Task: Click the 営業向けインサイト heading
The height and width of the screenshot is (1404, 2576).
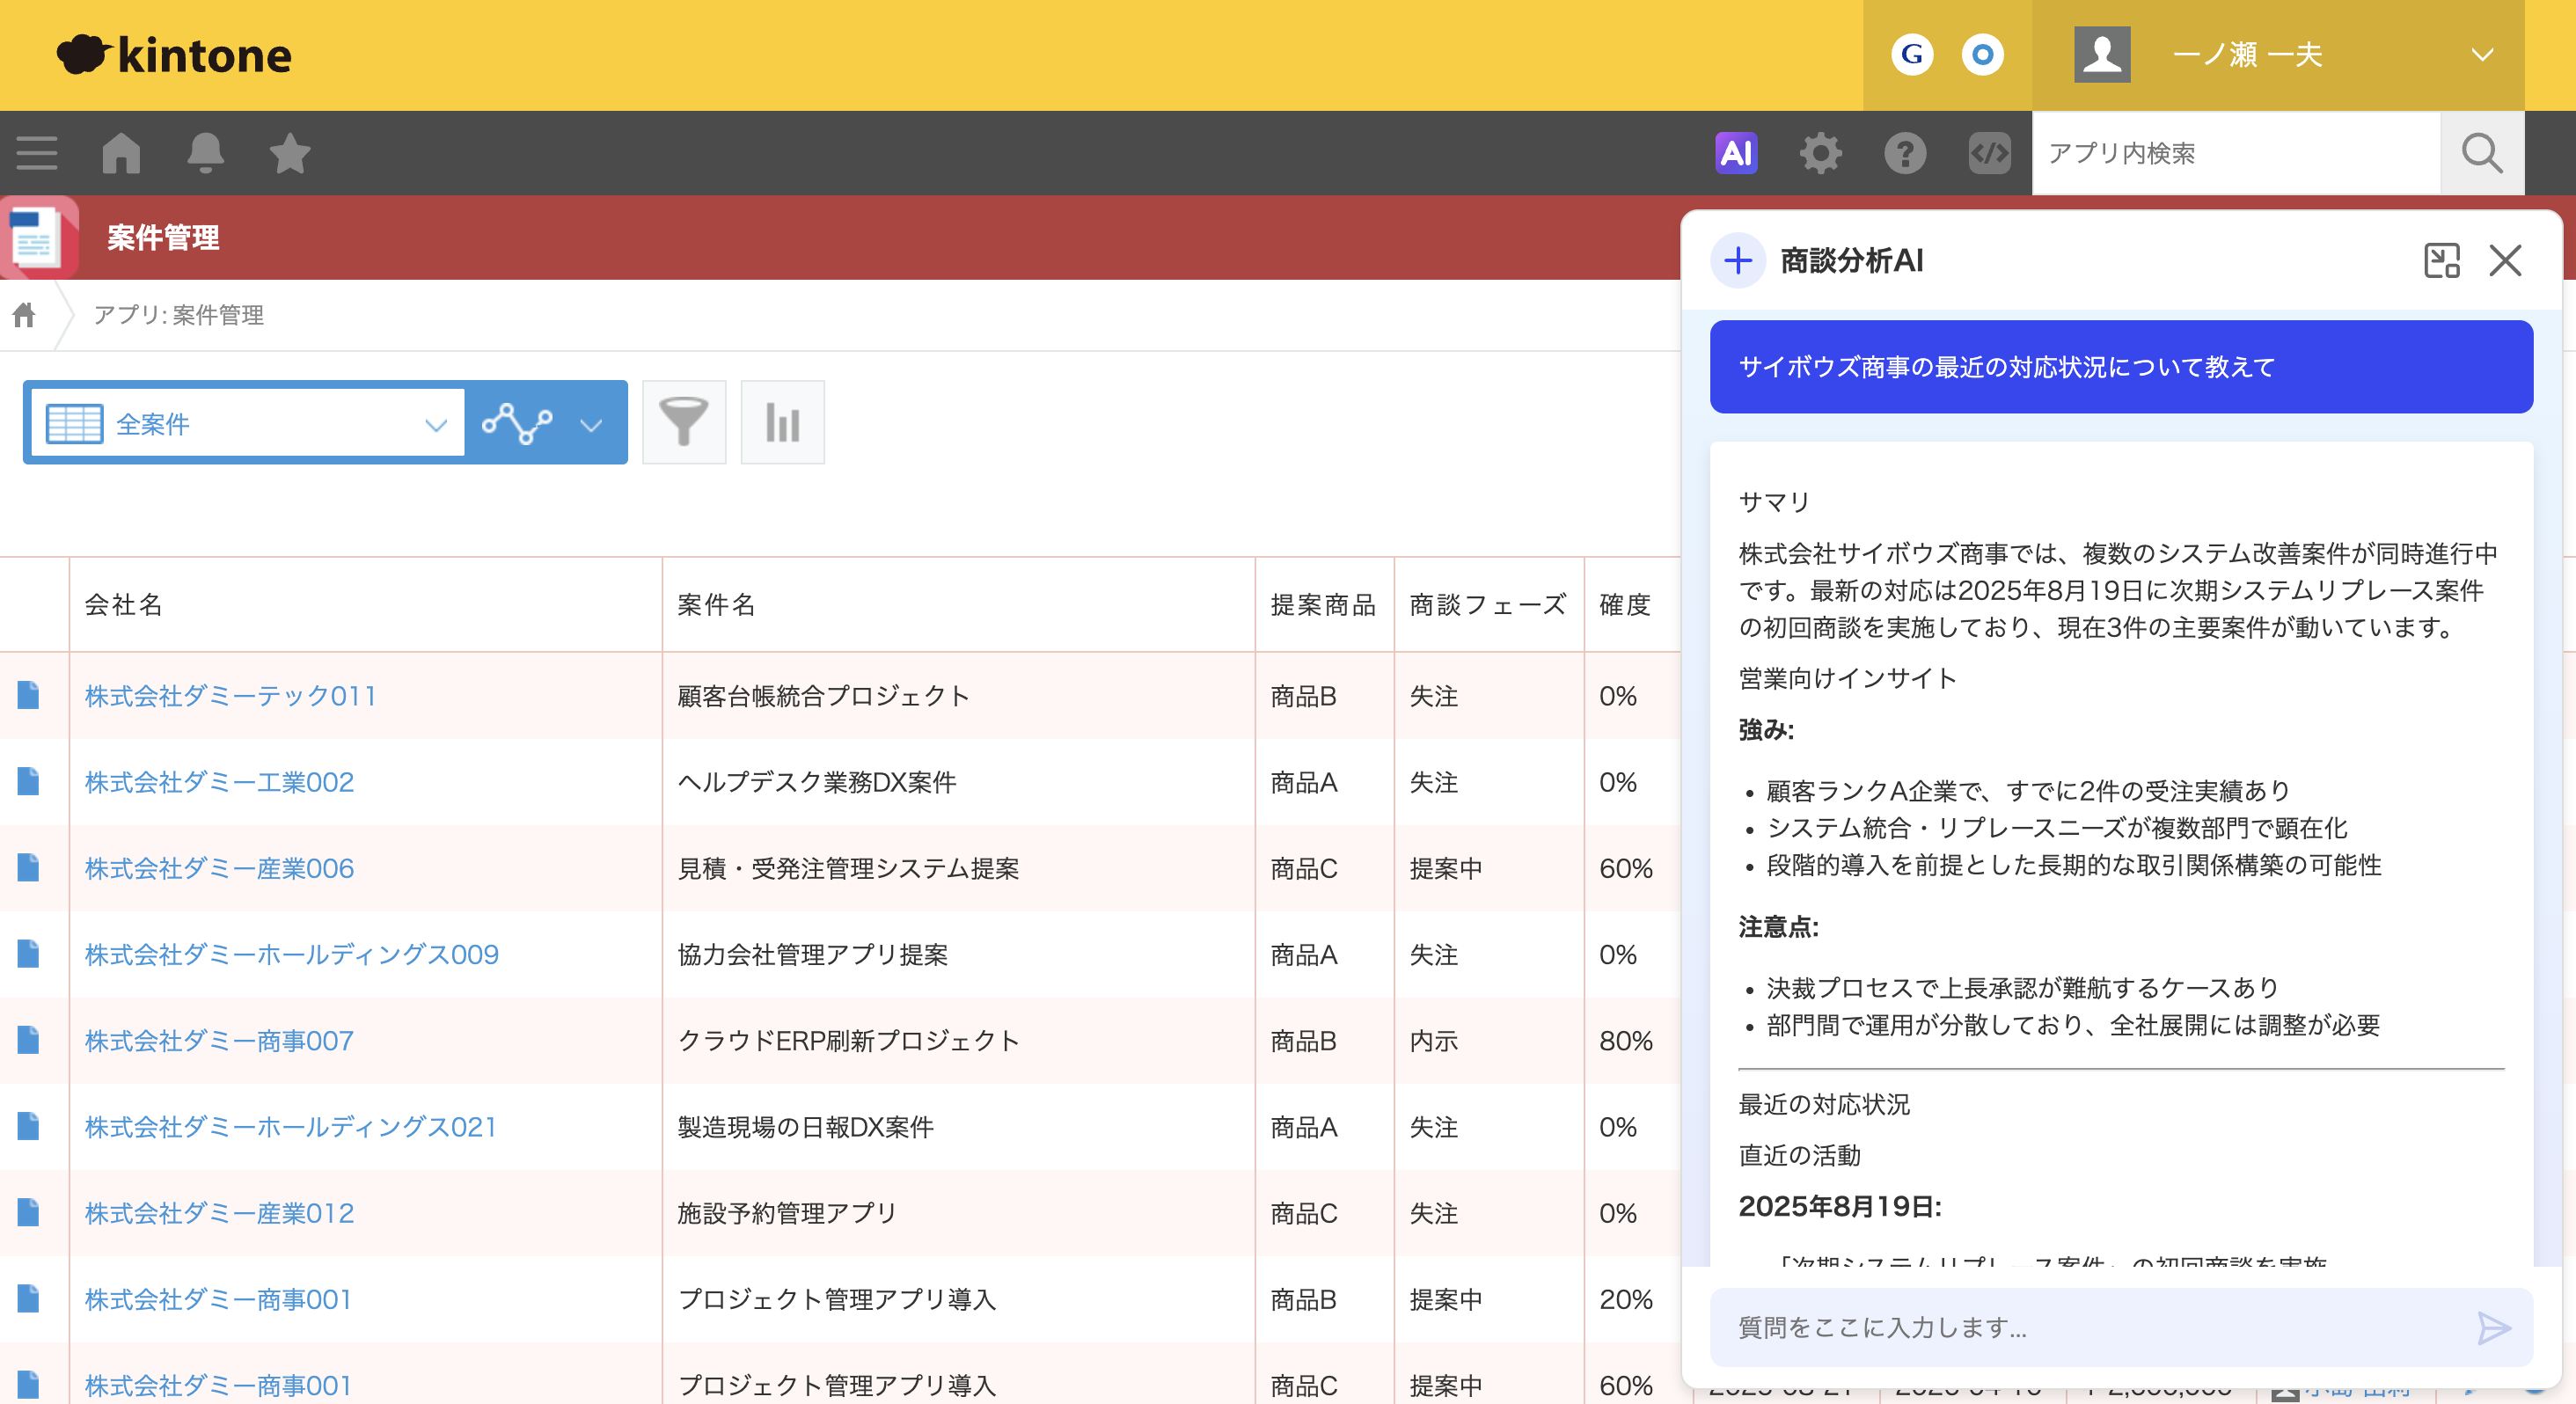Action: [x=1847, y=677]
